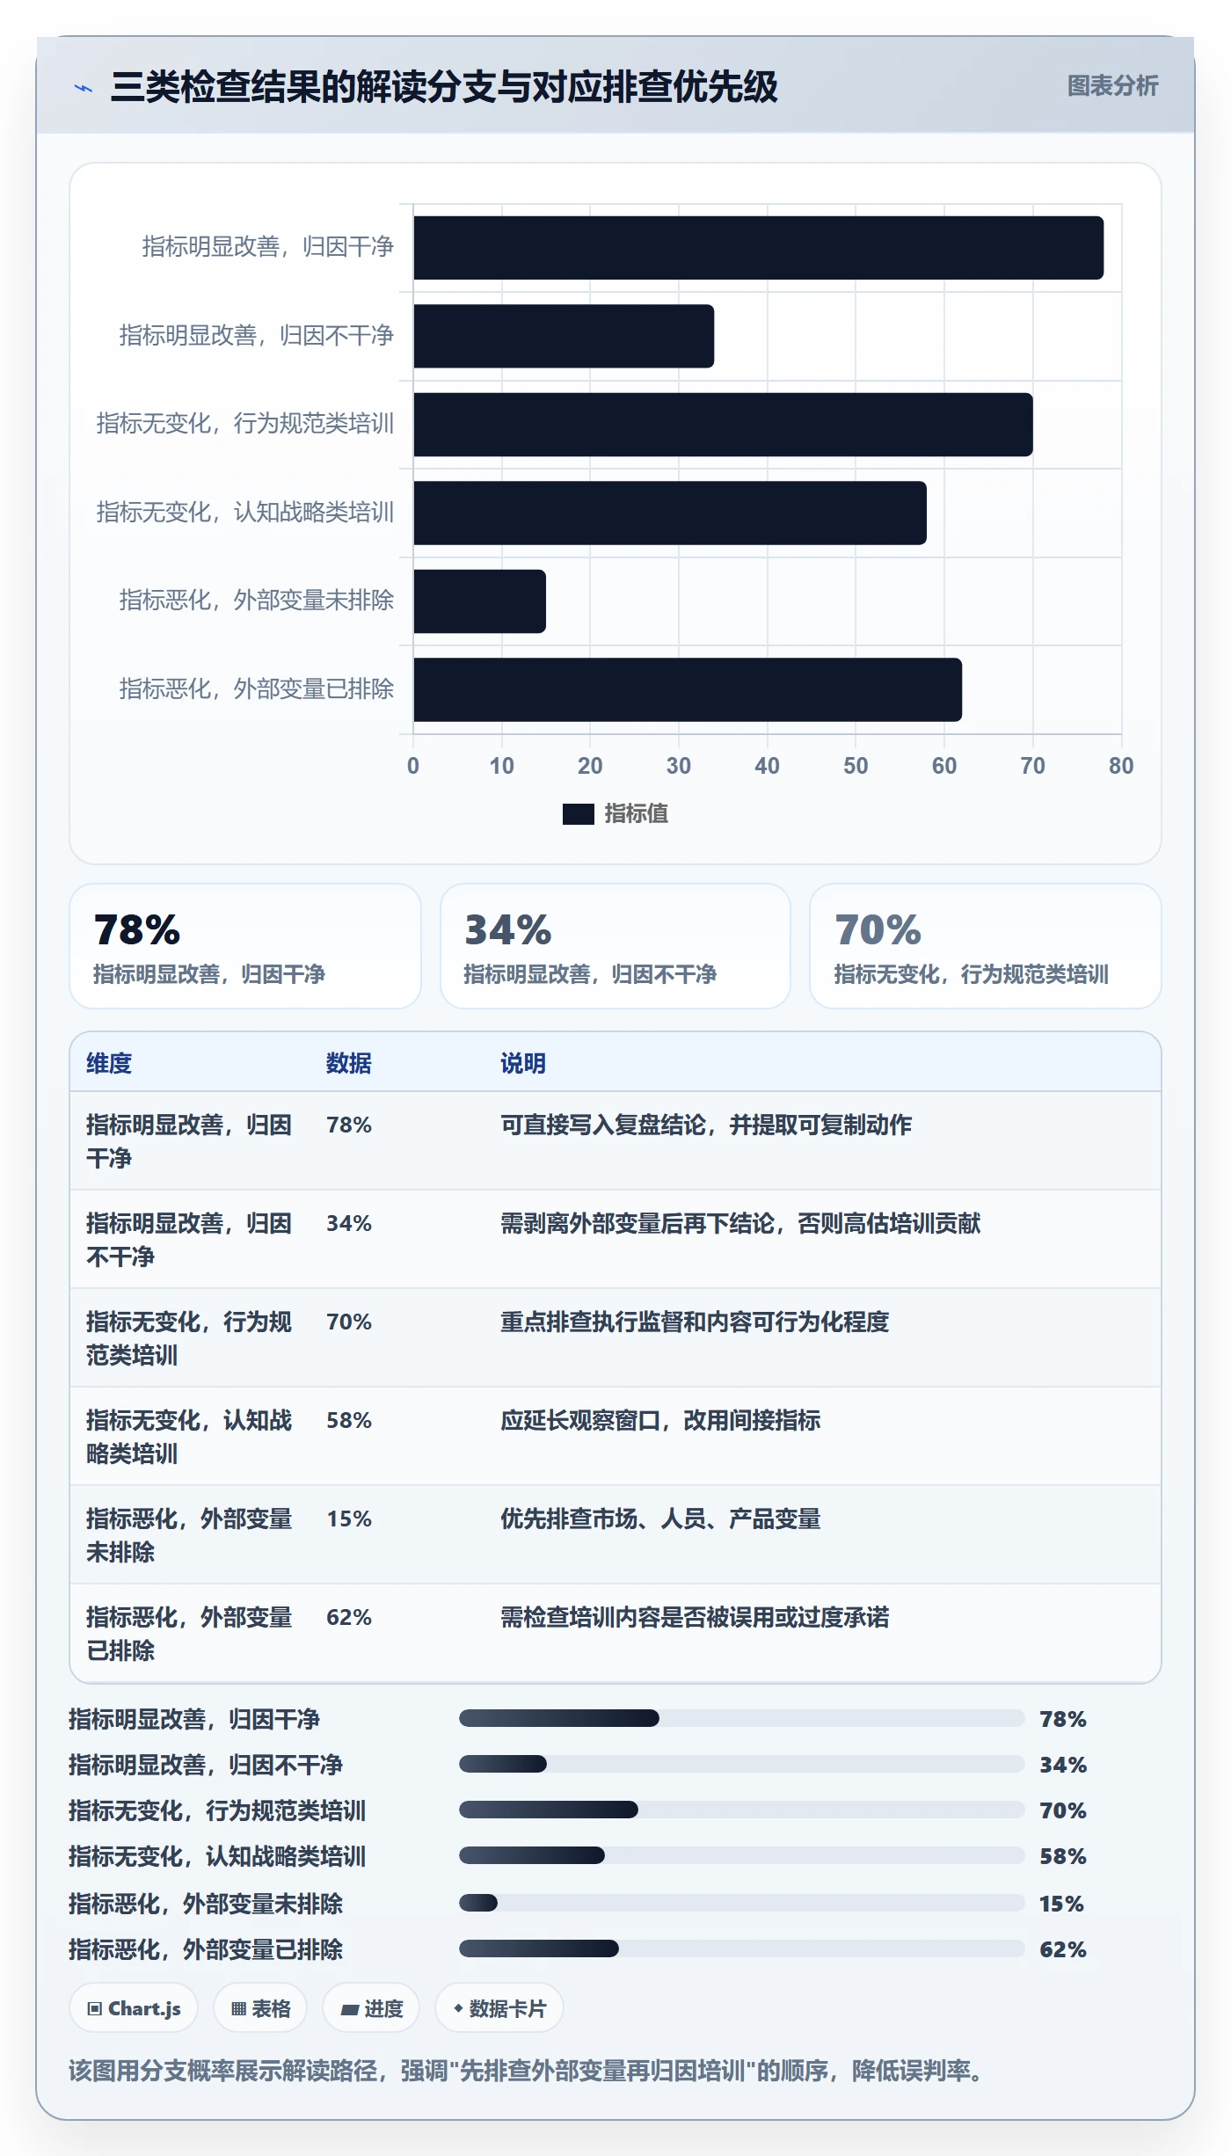Viewport: 1231px width, 2156px height.
Task: Click the 指标值 legend label
Action: point(637,814)
